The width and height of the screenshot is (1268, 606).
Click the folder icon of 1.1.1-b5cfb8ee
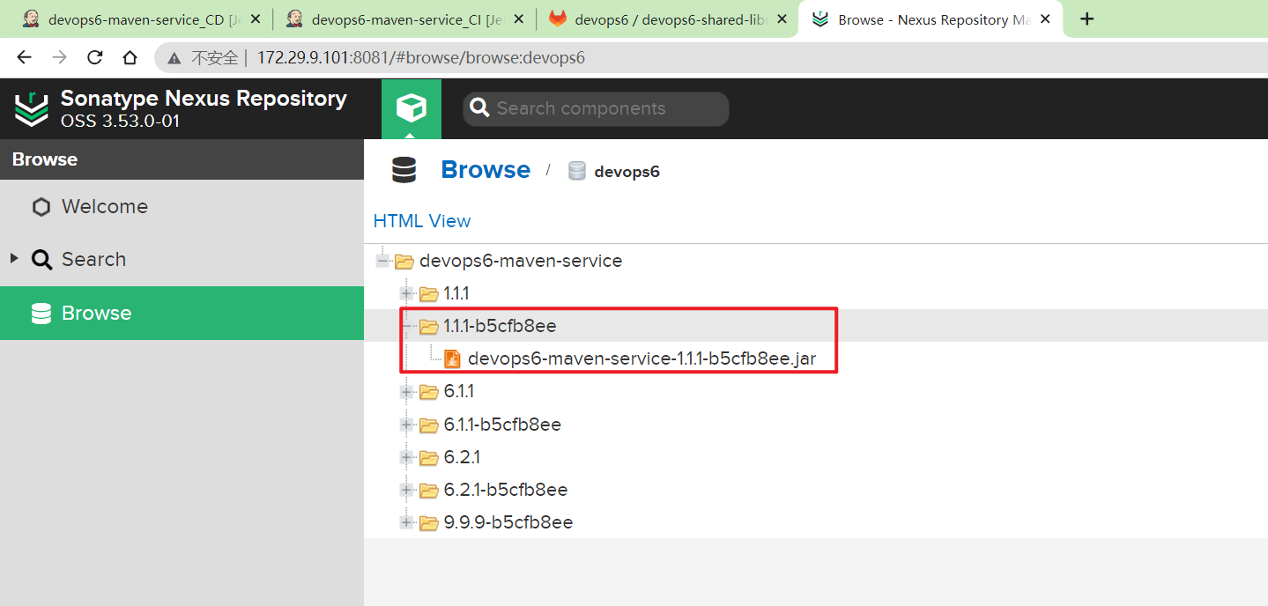tap(429, 327)
